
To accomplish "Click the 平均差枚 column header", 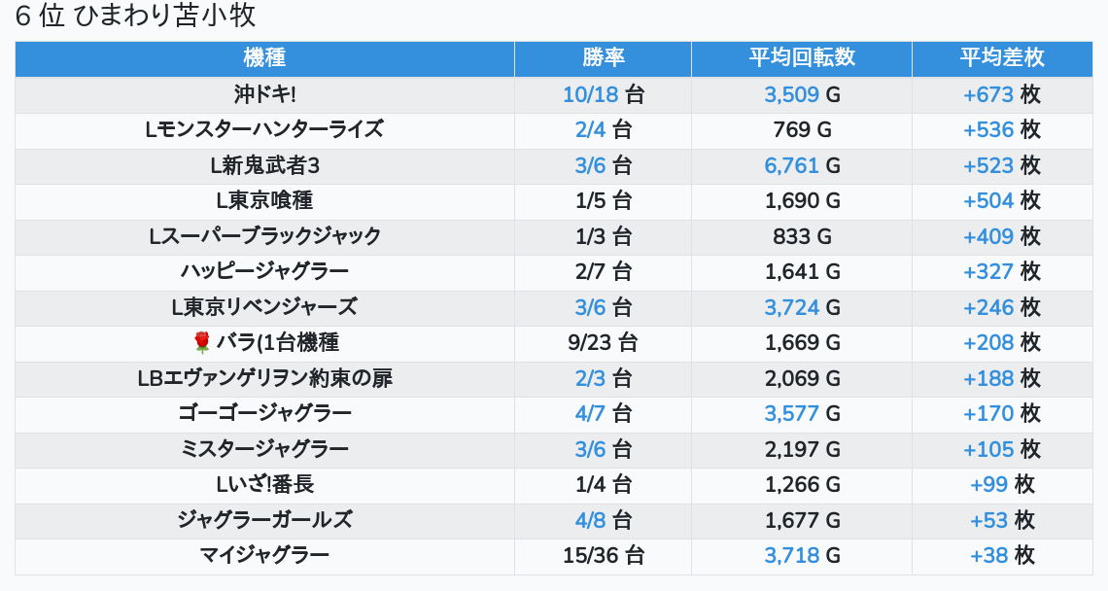I will pyautogui.click(x=1001, y=57).
